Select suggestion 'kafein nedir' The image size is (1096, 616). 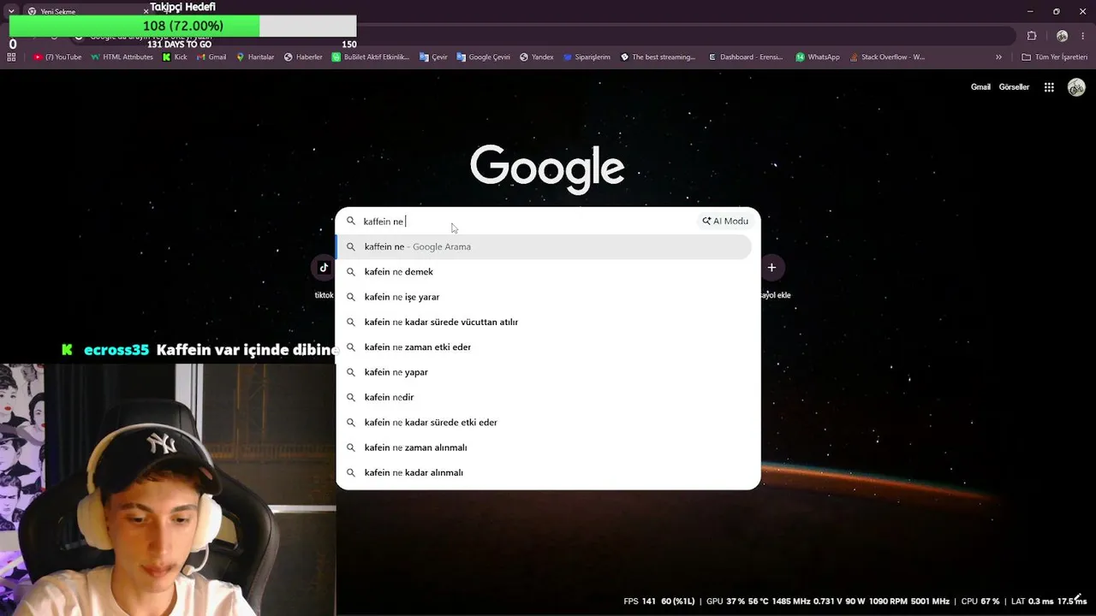544,397
